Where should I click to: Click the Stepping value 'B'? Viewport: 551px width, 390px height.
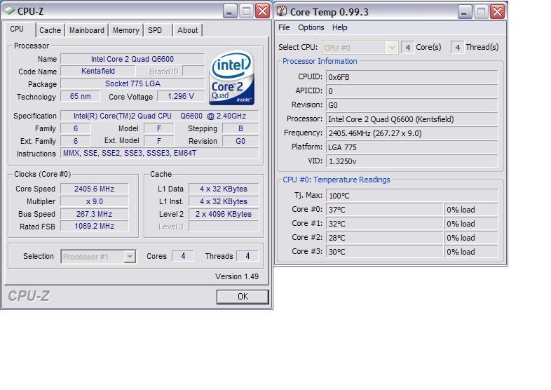[x=240, y=128]
